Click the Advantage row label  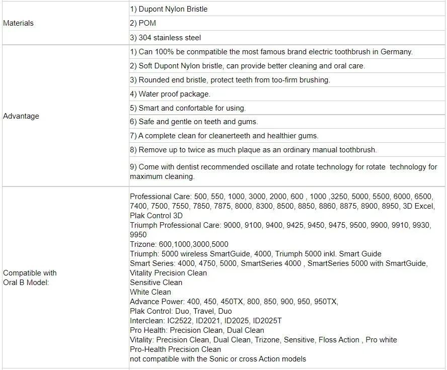[x=21, y=116]
